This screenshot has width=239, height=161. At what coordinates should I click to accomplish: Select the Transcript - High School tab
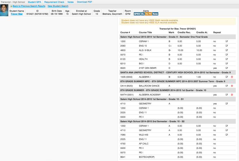pyautogui.click(x=13, y=2)
